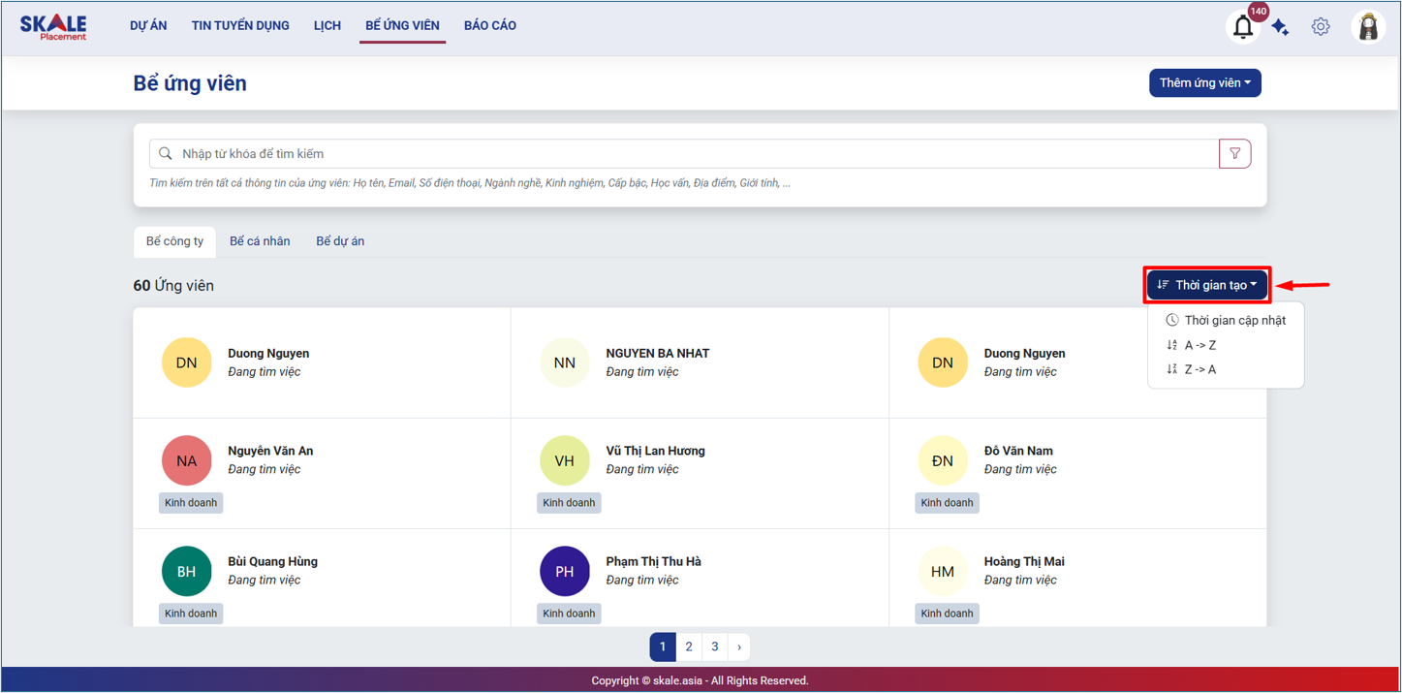Switch to Bể cá nhân tab
1402x693 pixels.
[x=260, y=241]
